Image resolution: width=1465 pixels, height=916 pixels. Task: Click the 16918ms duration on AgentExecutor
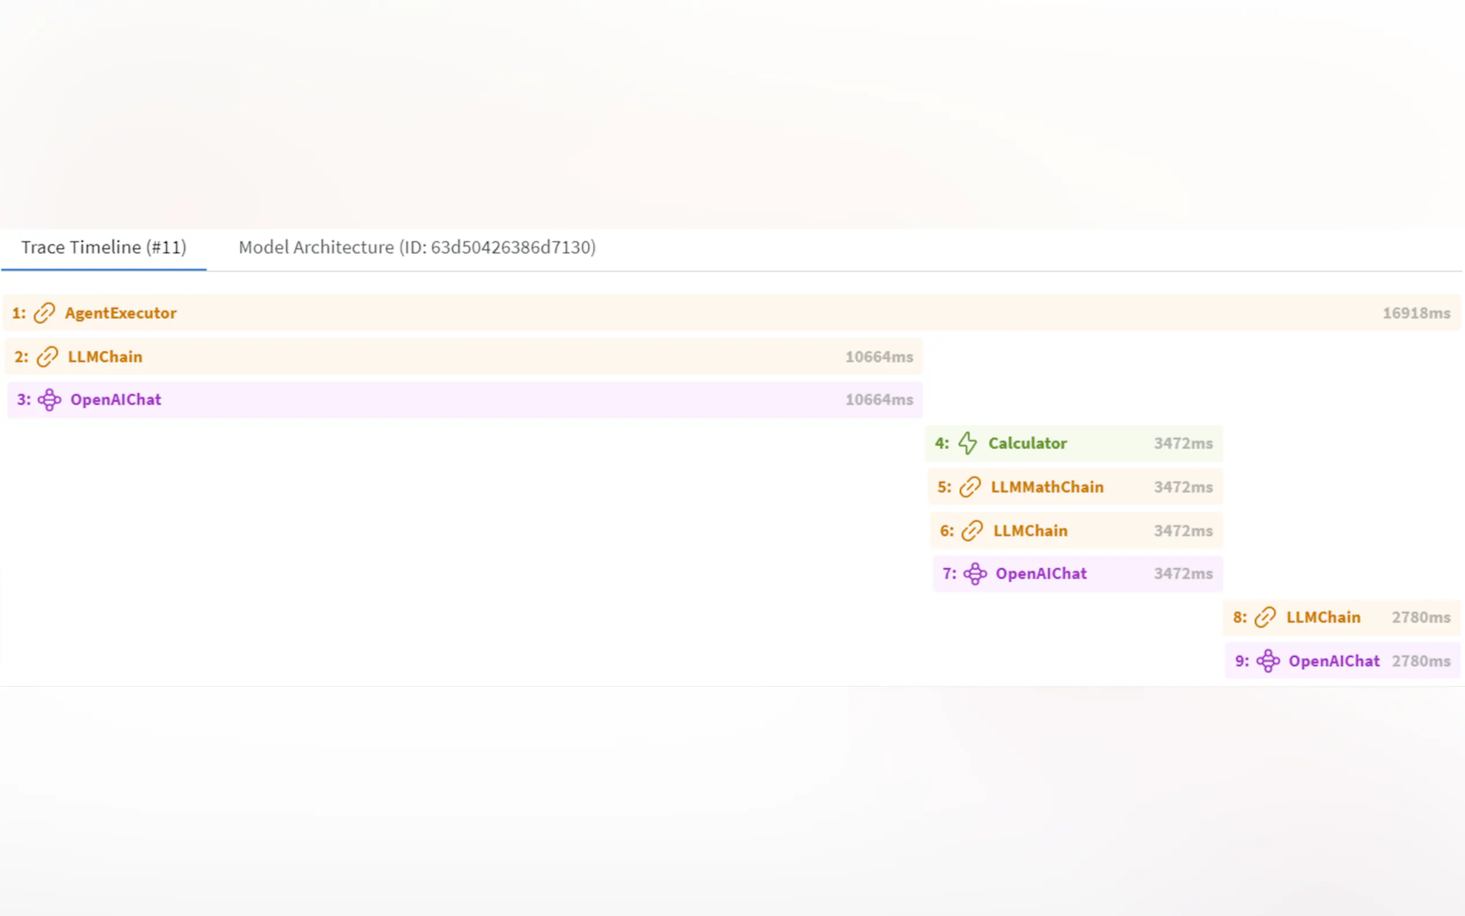tap(1416, 313)
